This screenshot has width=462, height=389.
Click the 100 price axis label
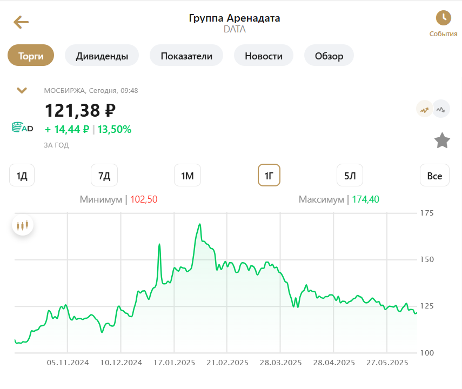(x=427, y=353)
